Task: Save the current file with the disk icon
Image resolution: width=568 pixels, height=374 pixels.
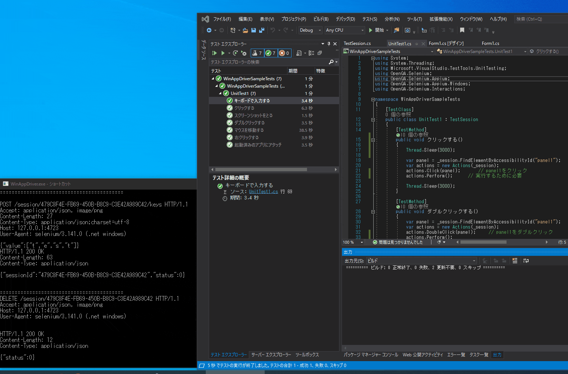Action: (x=254, y=30)
